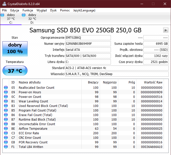The height and width of the screenshot is (155, 171).
Task: Select the Reallocated Sector Count attribute name
Action: click(37, 87)
